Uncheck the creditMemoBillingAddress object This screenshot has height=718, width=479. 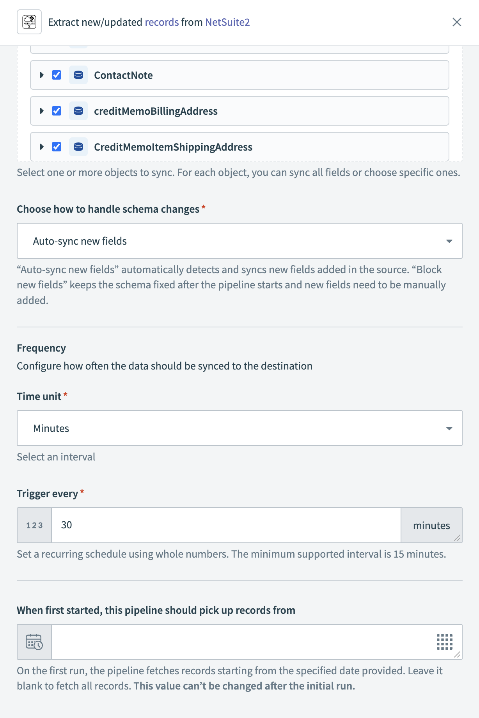point(57,111)
